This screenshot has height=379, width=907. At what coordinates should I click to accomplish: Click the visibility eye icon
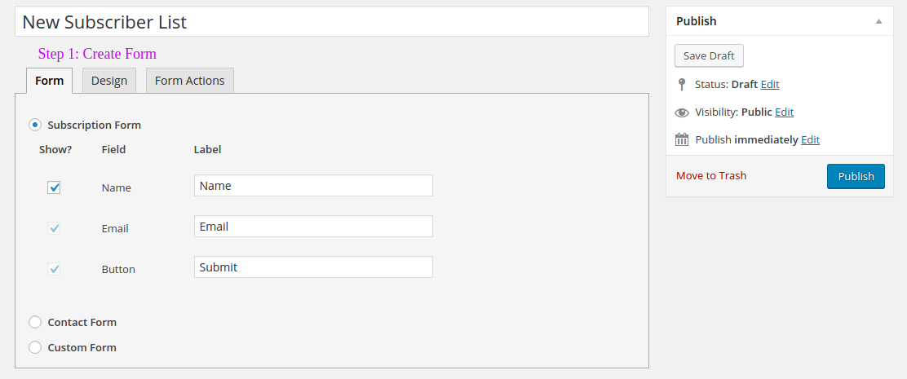point(682,112)
